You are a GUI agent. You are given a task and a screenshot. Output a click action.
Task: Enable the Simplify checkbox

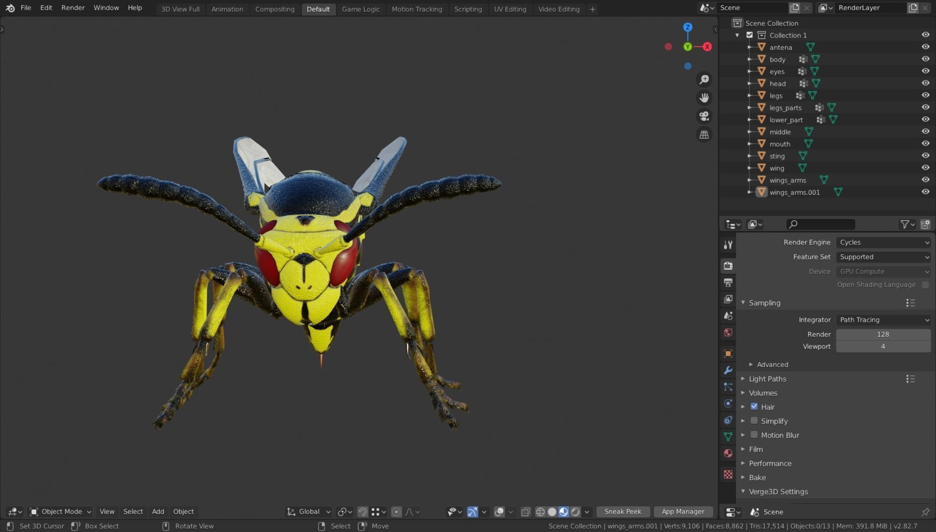[x=754, y=420]
